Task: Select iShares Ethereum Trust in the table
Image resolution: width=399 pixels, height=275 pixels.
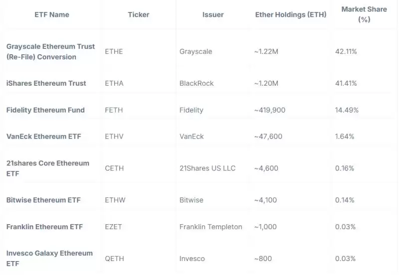Action: point(46,83)
